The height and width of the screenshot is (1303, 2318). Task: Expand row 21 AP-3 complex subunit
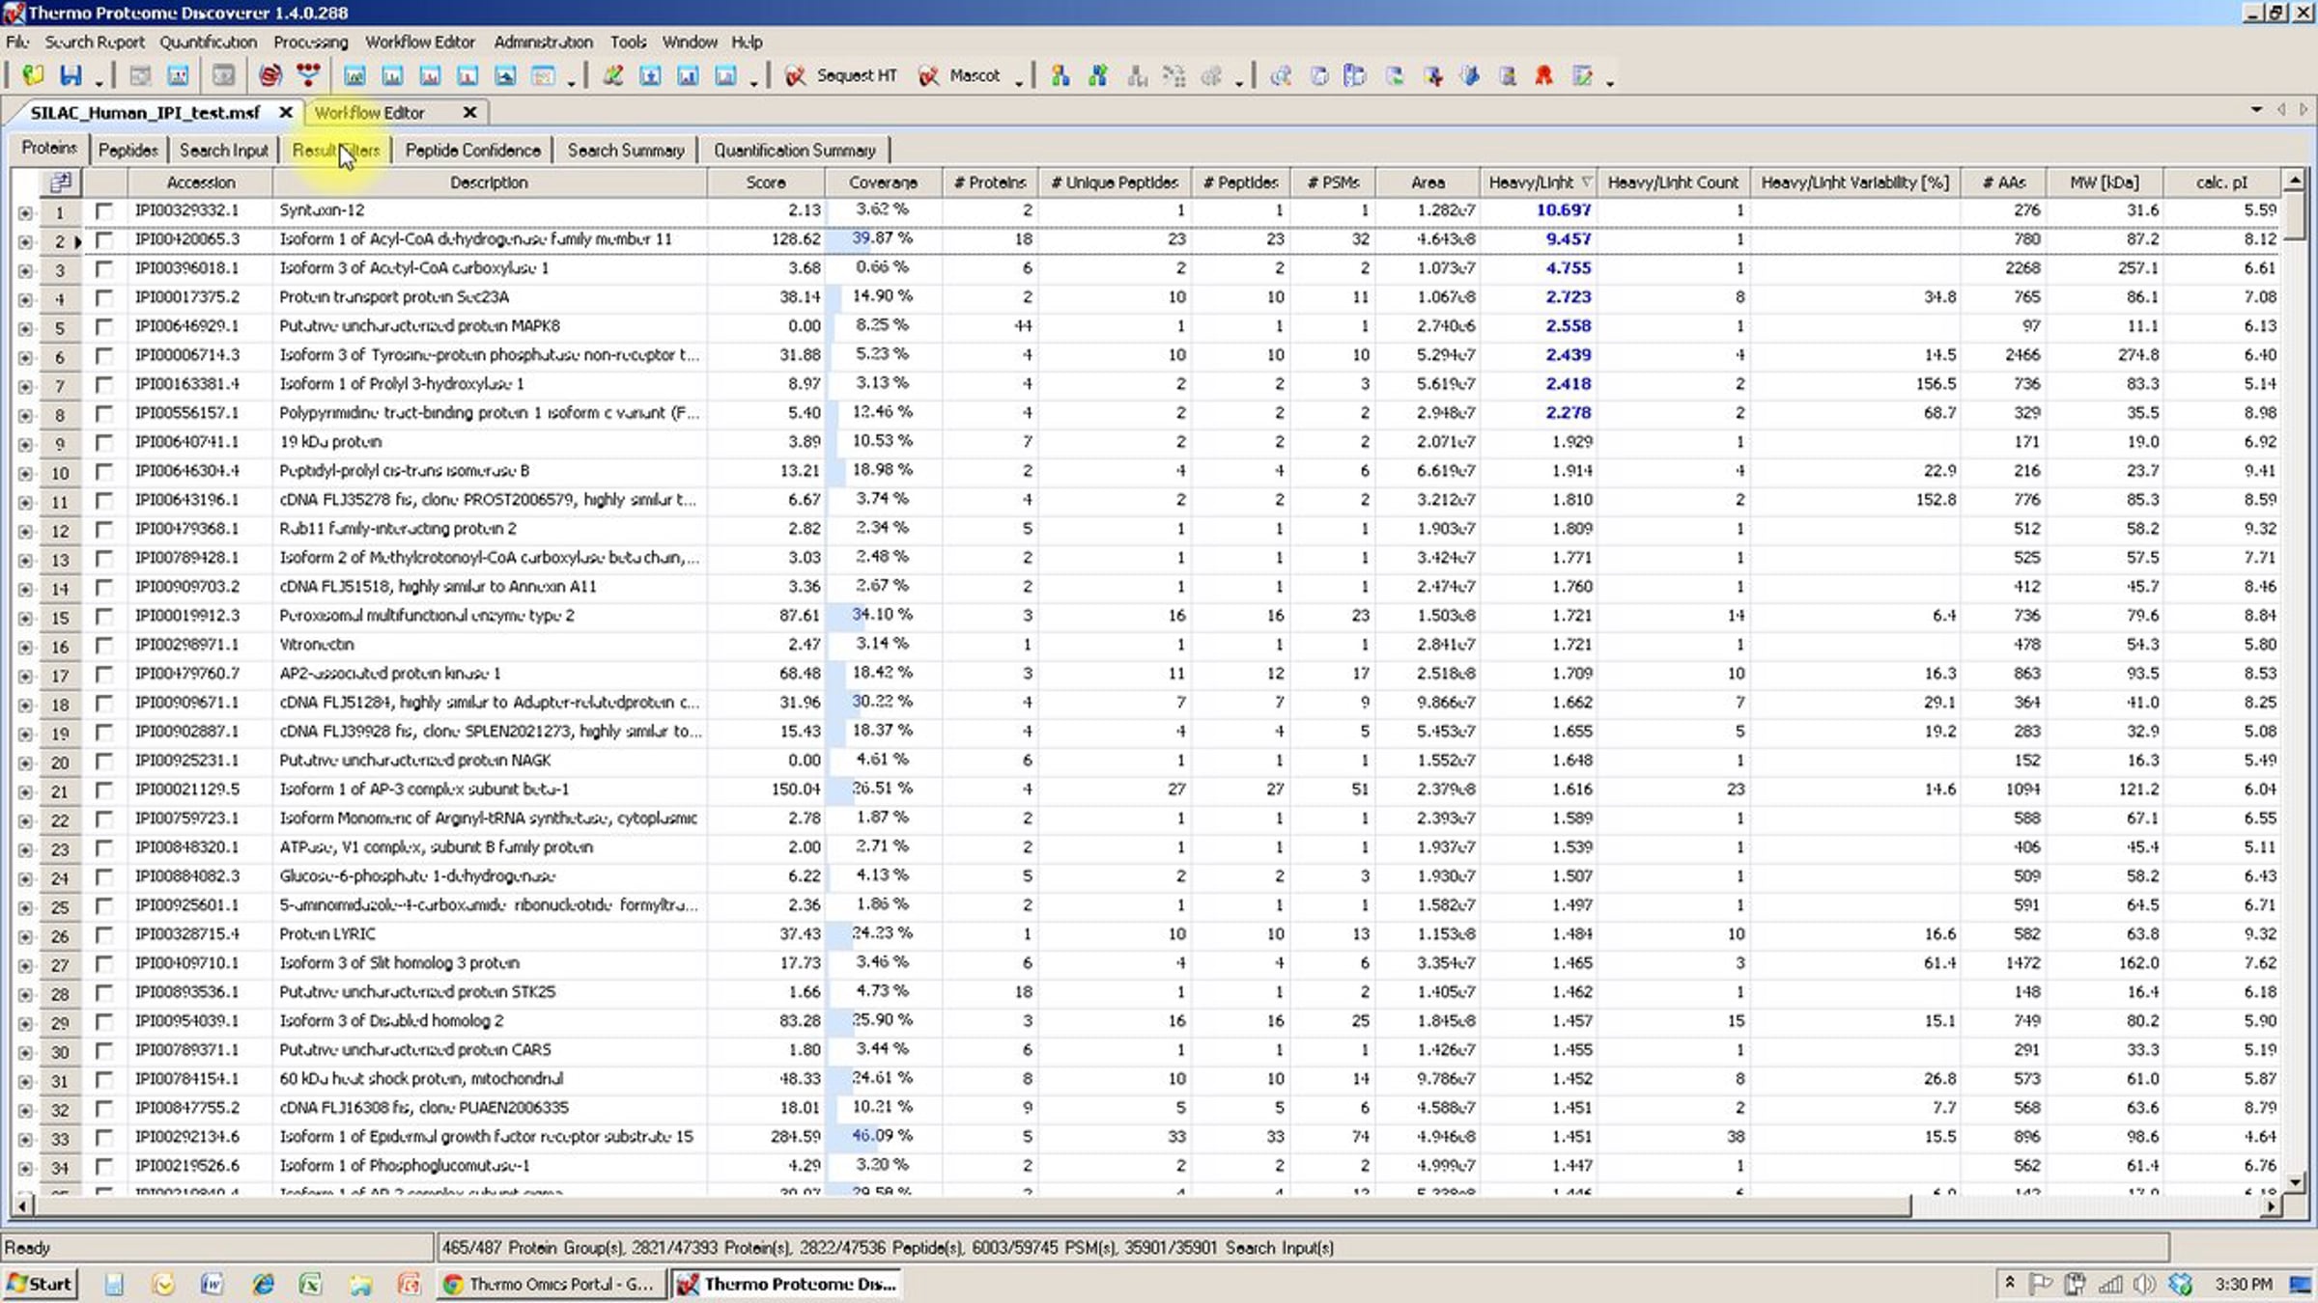pos(24,791)
